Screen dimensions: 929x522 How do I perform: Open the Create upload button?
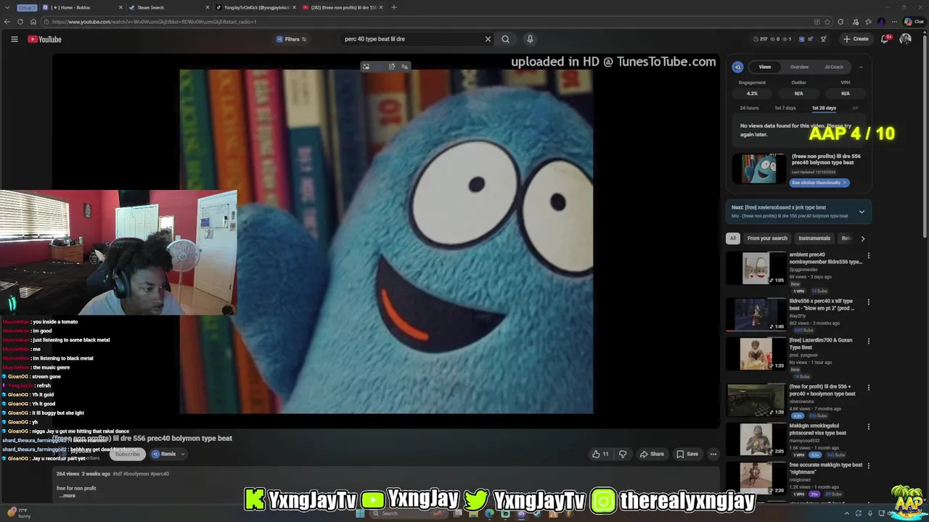click(x=856, y=39)
